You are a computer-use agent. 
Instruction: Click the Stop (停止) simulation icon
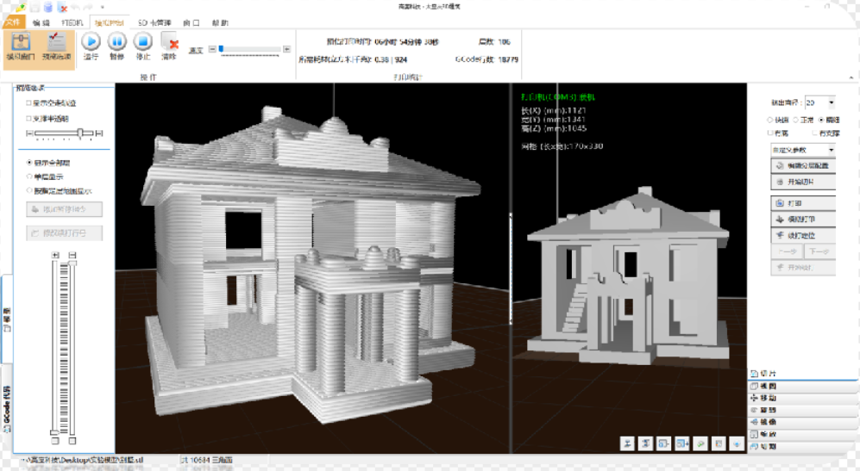[x=143, y=41]
